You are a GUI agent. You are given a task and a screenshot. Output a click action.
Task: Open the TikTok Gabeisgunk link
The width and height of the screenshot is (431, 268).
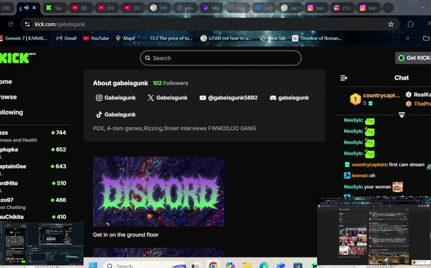(x=116, y=115)
